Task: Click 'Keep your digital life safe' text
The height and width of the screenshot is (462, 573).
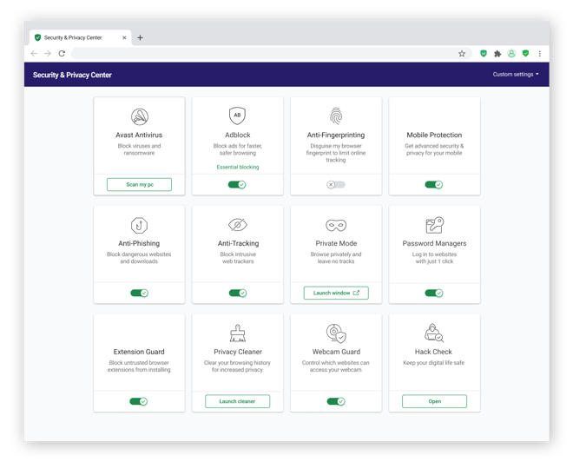Action: tap(434, 363)
